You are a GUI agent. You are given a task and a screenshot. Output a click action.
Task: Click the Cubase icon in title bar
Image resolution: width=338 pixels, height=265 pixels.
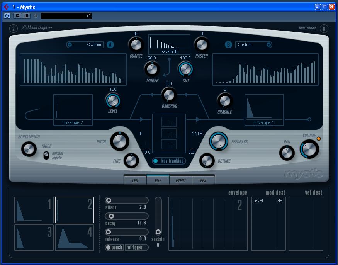[x=6, y=7]
